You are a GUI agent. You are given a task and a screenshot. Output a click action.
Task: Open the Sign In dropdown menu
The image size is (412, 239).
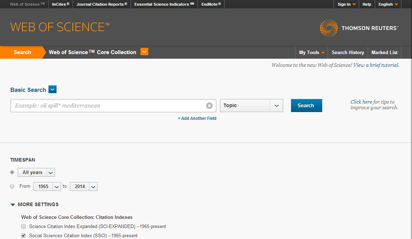coord(346,4)
